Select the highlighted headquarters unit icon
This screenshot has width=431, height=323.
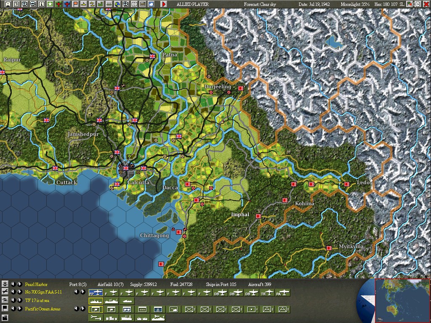tap(96, 310)
